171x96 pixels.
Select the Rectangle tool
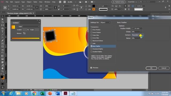point(2,47)
